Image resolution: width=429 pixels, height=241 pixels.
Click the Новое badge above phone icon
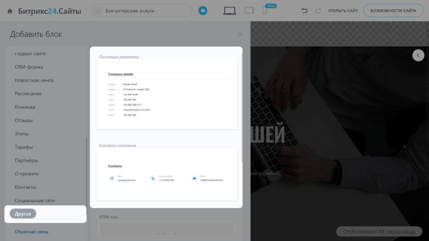pos(271,6)
